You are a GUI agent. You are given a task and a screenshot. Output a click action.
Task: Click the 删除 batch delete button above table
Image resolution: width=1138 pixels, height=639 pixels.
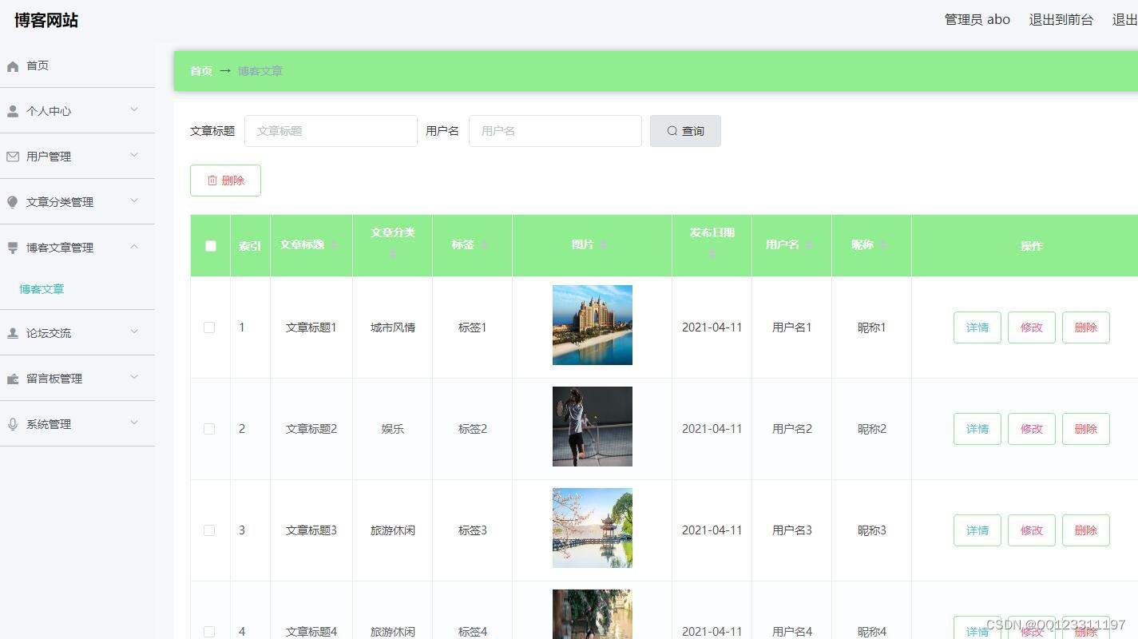tap(225, 181)
